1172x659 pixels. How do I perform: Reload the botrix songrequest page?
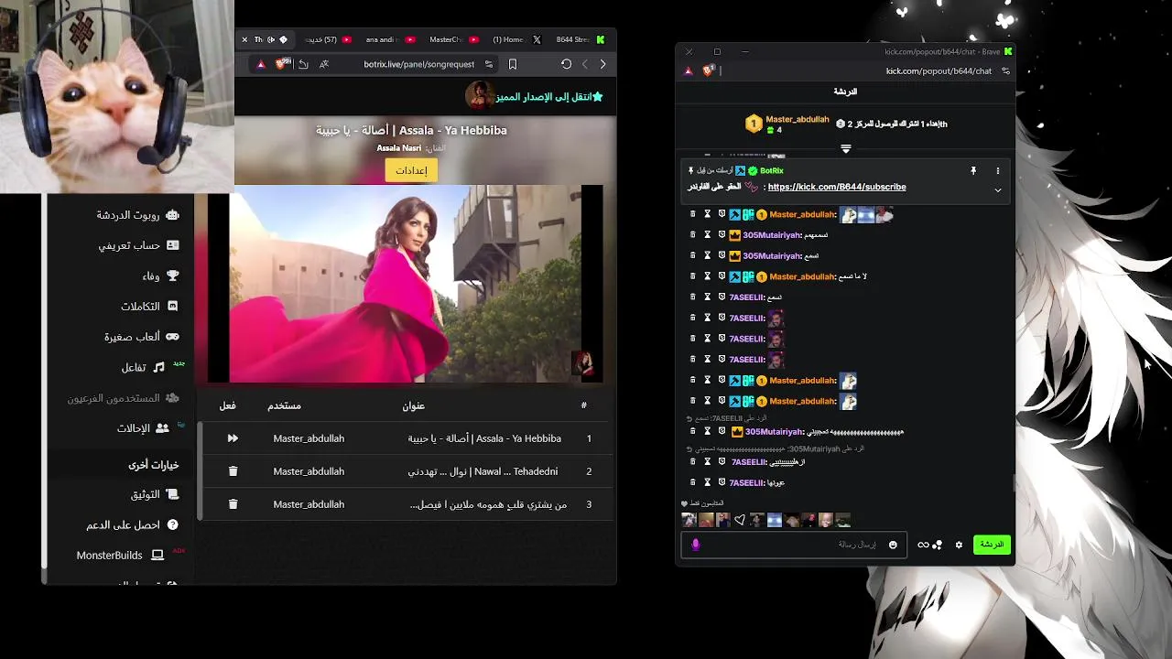(566, 64)
